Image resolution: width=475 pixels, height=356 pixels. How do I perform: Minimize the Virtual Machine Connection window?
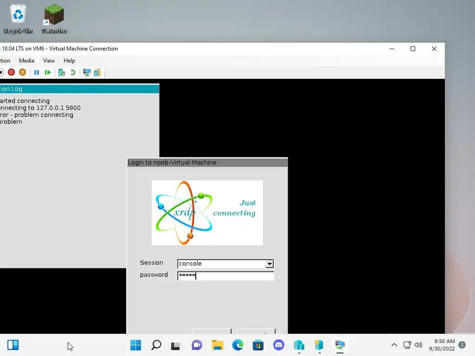pos(392,49)
